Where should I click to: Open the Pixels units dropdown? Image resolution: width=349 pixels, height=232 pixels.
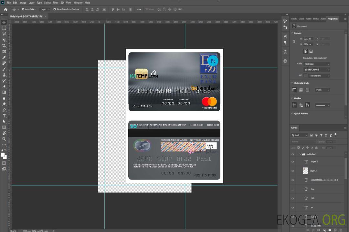point(323,90)
